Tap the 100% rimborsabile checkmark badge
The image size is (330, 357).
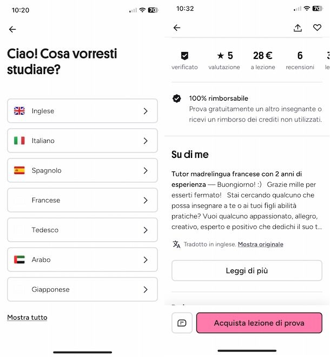177,98
